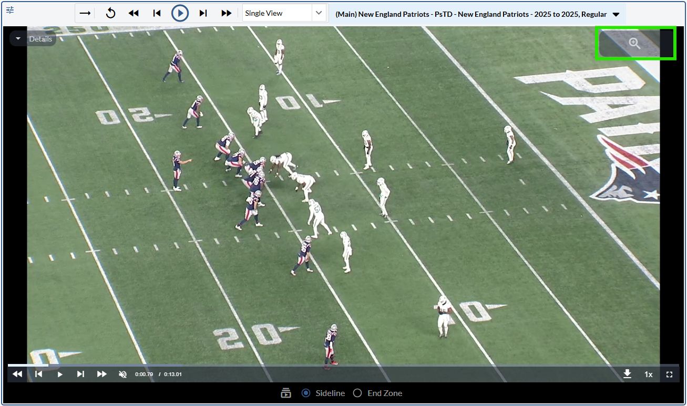Image resolution: width=687 pixels, height=406 pixels.
Task: Enter fullscreen mode in the video player
Action: (669, 374)
